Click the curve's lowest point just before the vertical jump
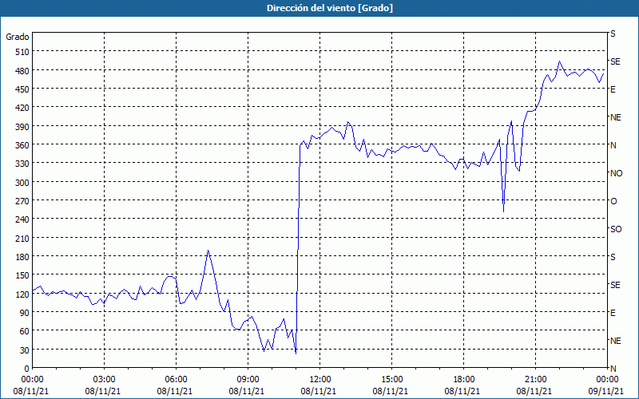Viewport: 639px width, 399px height. [x=296, y=354]
